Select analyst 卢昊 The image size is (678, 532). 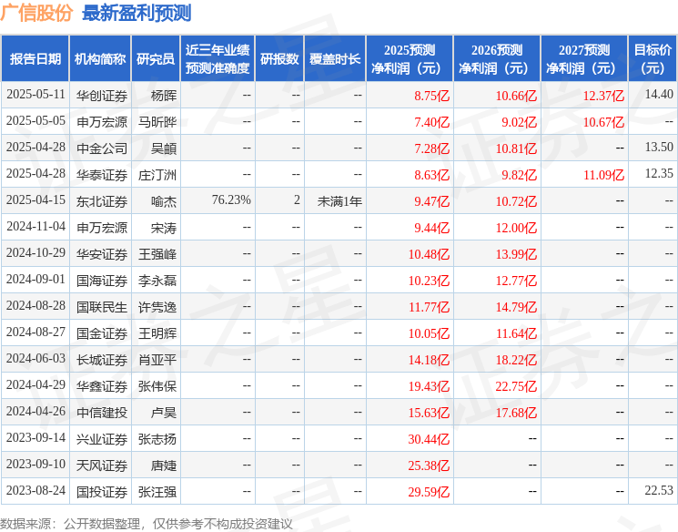[164, 413]
